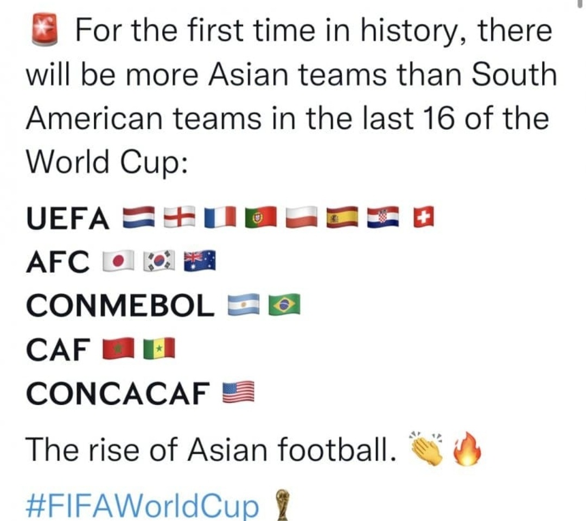The height and width of the screenshot is (521, 586).
Task: Click the Japan flag emoji
Action: [x=118, y=261]
